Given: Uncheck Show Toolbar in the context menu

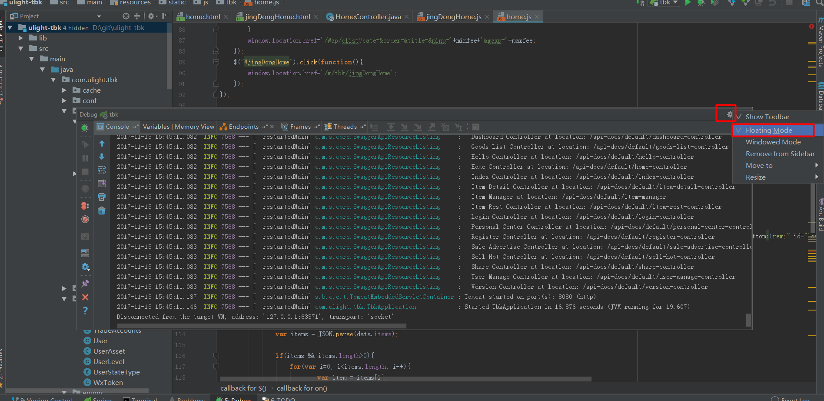Looking at the screenshot, I should (x=767, y=117).
